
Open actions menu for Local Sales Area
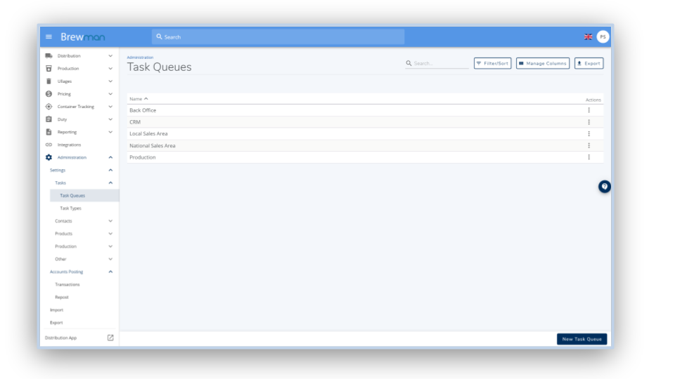(589, 133)
